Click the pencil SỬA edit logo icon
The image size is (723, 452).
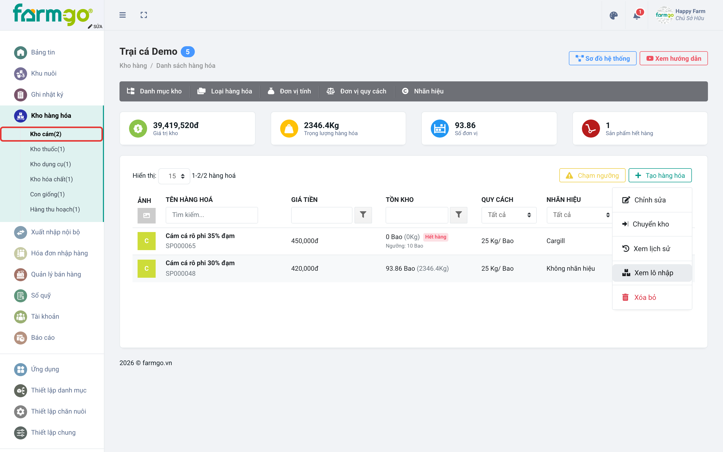pyautogui.click(x=95, y=26)
